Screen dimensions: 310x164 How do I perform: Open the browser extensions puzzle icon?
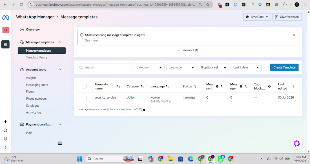[x=285, y=4]
